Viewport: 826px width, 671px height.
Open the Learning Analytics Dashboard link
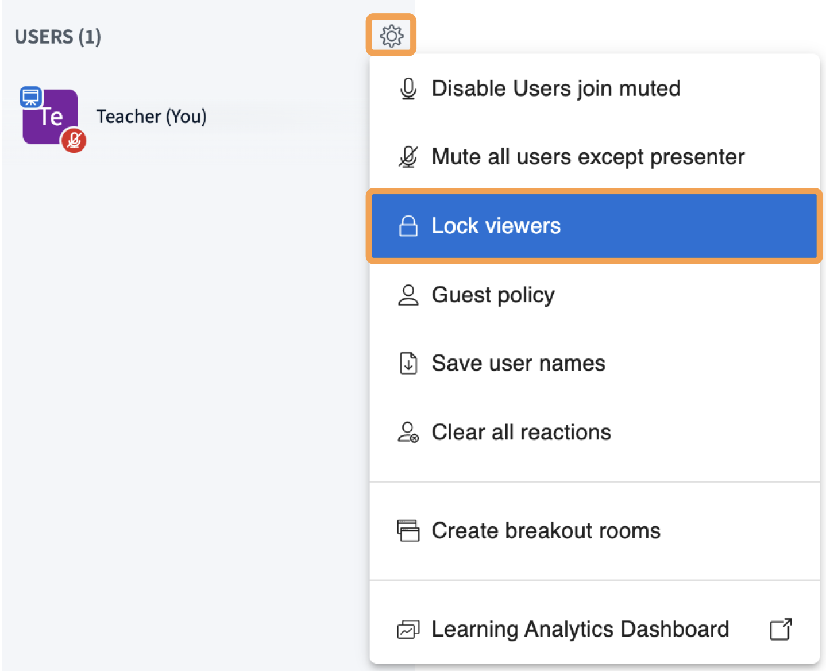click(x=580, y=630)
